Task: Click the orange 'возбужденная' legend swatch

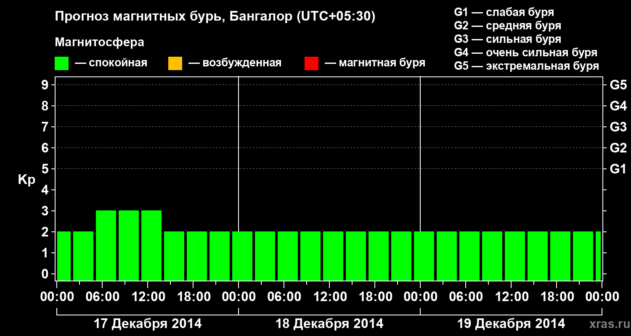Action: click(175, 63)
